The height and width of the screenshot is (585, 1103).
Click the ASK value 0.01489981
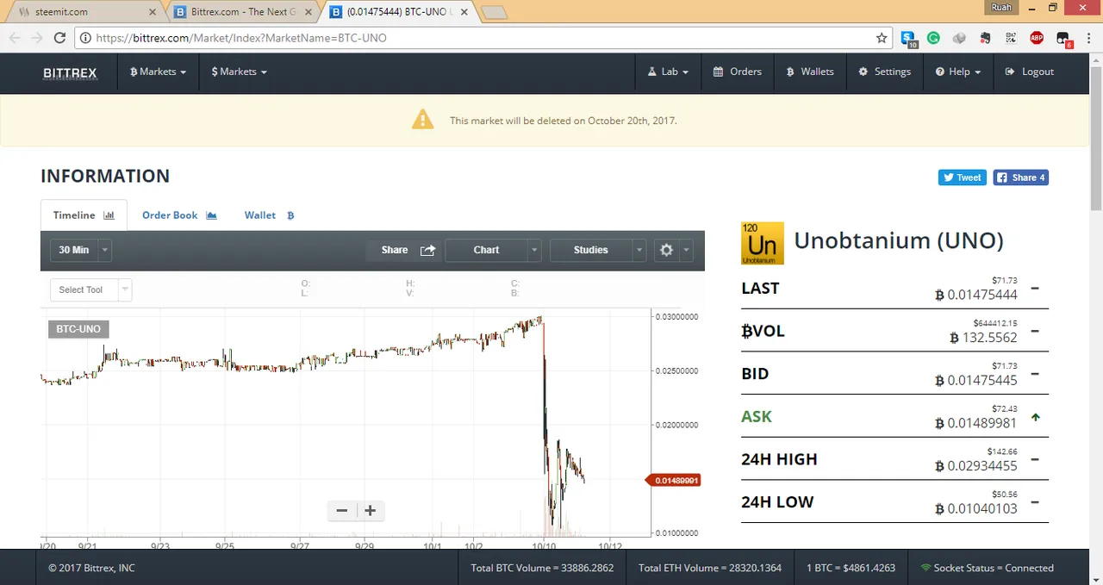coord(976,424)
